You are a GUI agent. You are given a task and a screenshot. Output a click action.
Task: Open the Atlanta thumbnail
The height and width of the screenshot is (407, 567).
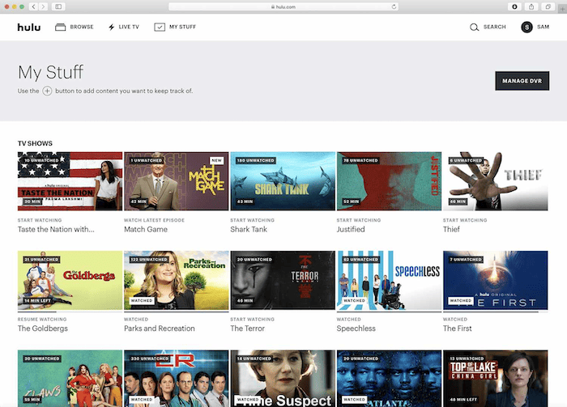coord(389,379)
